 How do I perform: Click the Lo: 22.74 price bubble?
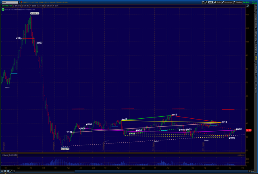coord(65,149)
